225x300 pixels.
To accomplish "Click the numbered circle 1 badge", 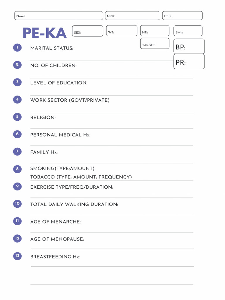I will [17, 47].
